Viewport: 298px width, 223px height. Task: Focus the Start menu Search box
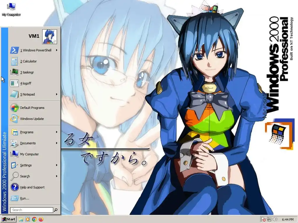[x=31, y=210]
